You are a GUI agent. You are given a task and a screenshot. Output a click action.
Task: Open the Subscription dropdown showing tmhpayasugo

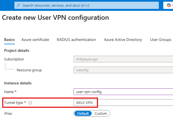pyautogui.click(x=123, y=59)
